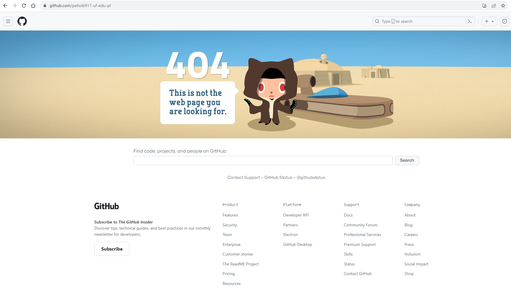Click the install app icon in address bar
The height and width of the screenshot is (289, 511).
484,6
